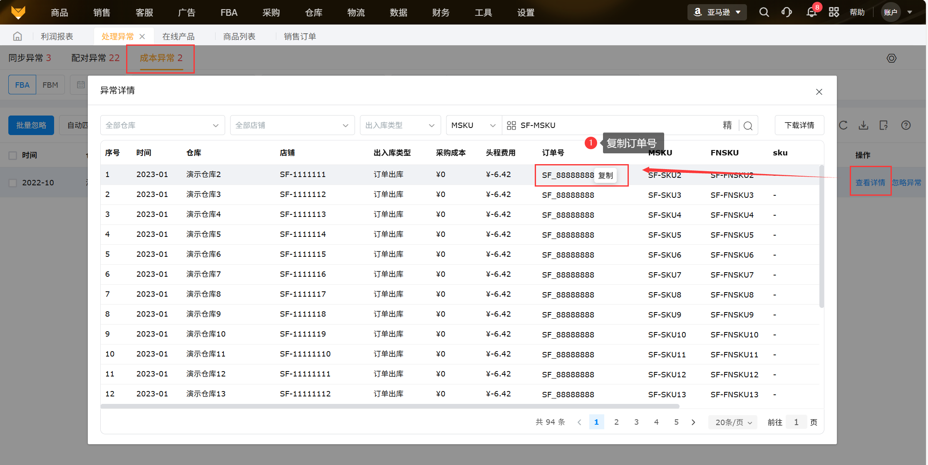Switch to FBM toggle button
928x465 pixels.
click(x=50, y=85)
